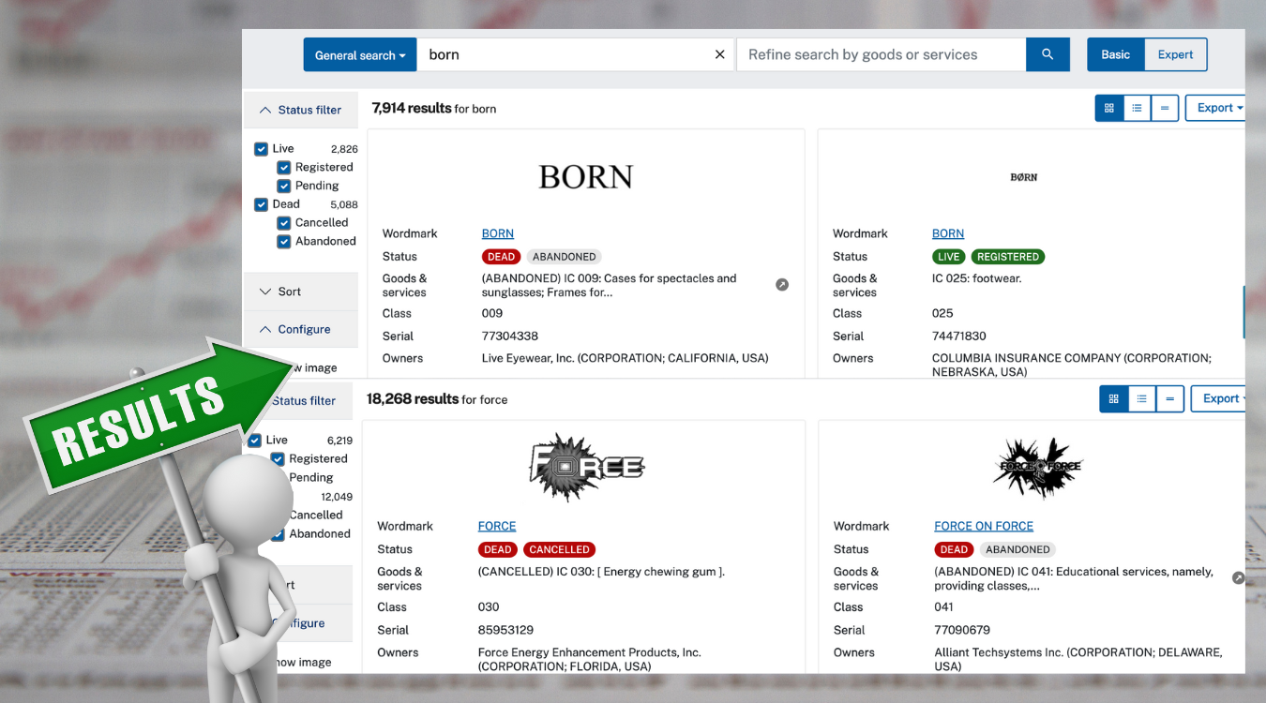
Task: Click the FORCE splatter logo image
Action: [587, 467]
